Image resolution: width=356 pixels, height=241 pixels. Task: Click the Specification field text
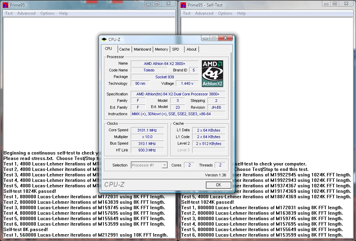tap(178, 94)
